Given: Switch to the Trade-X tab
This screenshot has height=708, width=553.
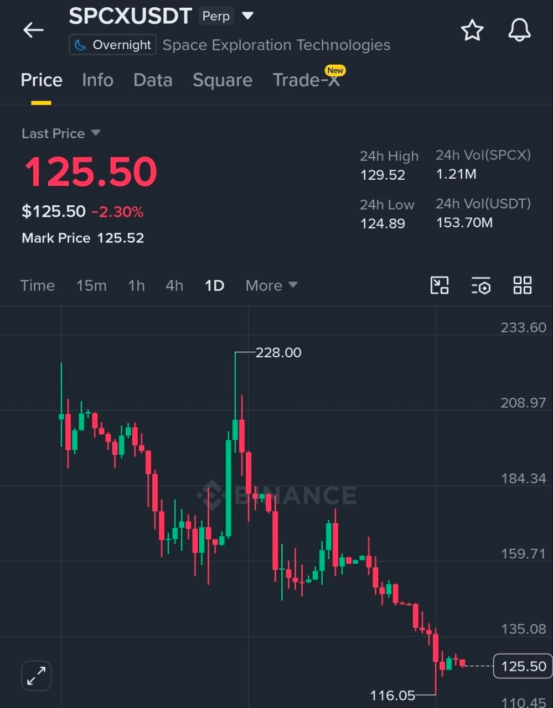Looking at the screenshot, I should click(307, 80).
